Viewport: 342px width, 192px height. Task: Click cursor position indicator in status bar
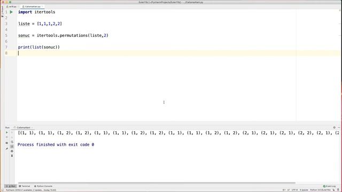tap(284, 190)
